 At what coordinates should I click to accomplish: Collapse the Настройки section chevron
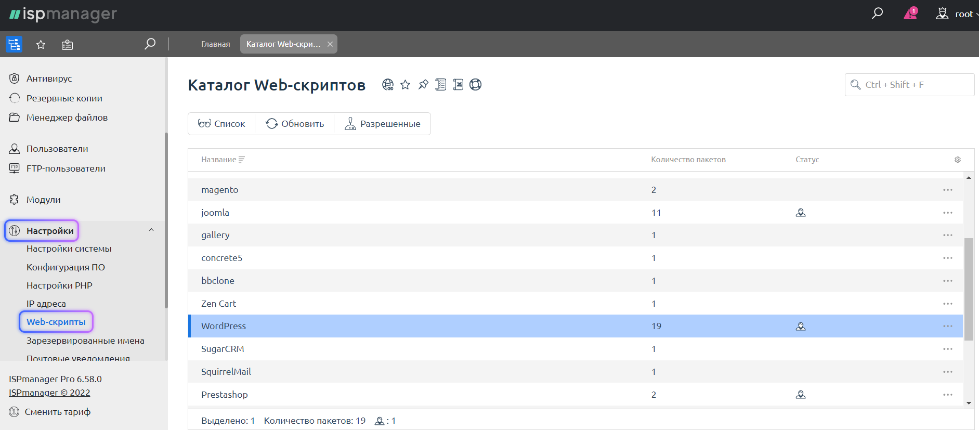click(151, 230)
